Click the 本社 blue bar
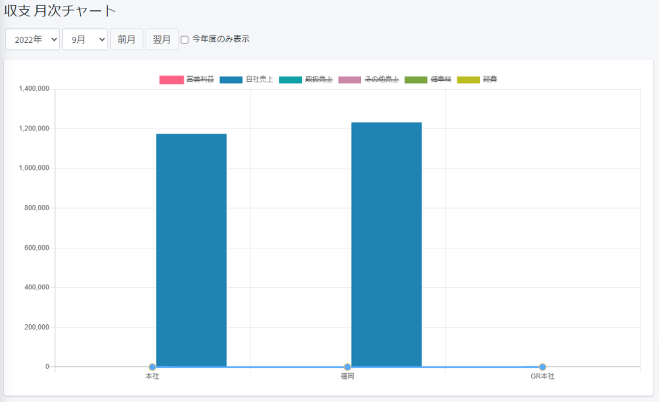 click(191, 250)
